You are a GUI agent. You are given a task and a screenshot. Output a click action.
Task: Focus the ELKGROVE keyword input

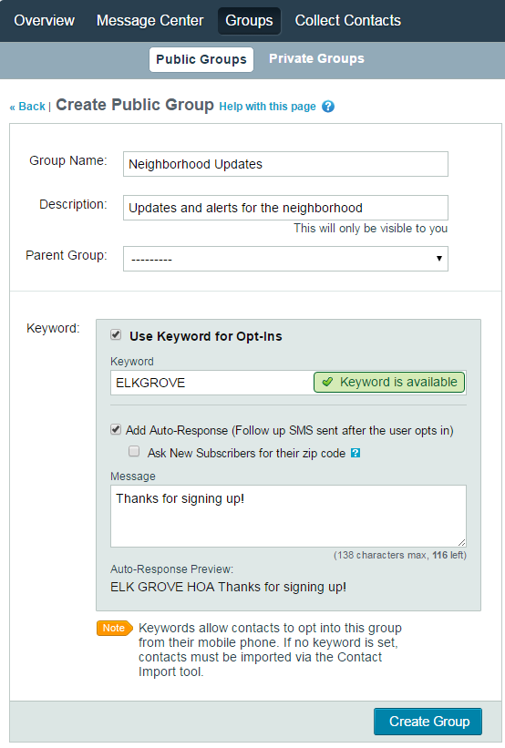pyautogui.click(x=211, y=383)
